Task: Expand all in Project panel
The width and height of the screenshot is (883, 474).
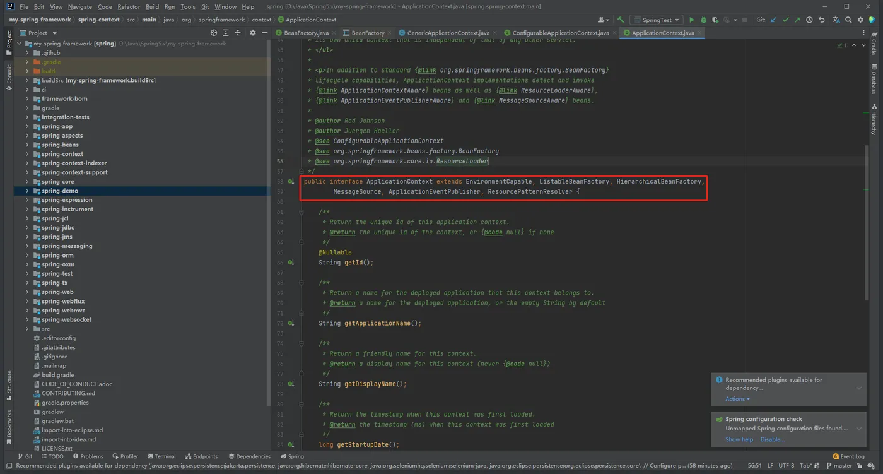Action: pyautogui.click(x=225, y=33)
